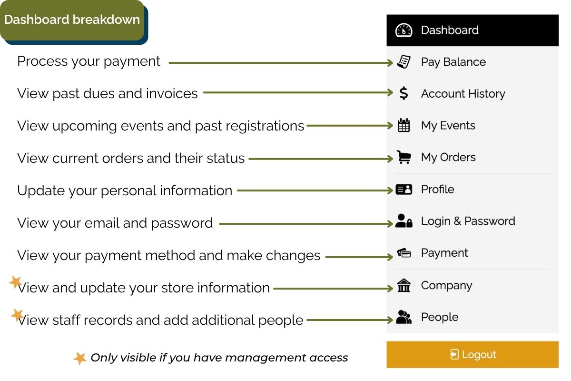The width and height of the screenshot is (571, 381).
Task: Go to My Events
Action: pos(448,126)
